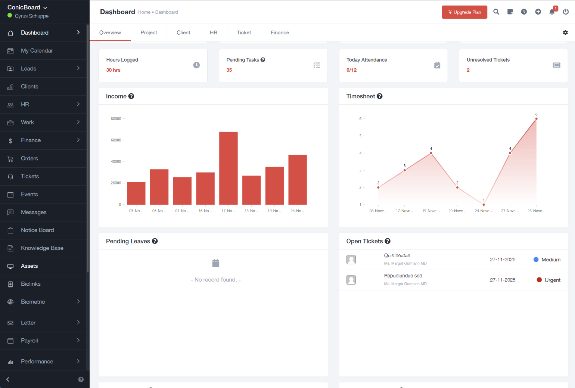Open Notice Board in the sidebar
This screenshot has height=388, width=575.
[x=43, y=230]
